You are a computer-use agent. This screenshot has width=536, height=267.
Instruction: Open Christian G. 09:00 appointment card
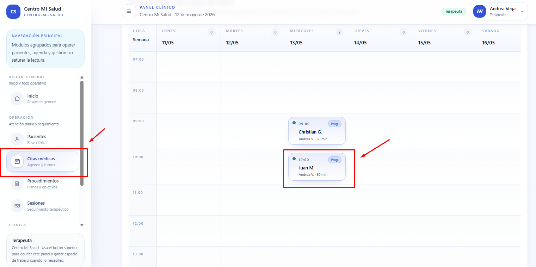click(x=317, y=131)
